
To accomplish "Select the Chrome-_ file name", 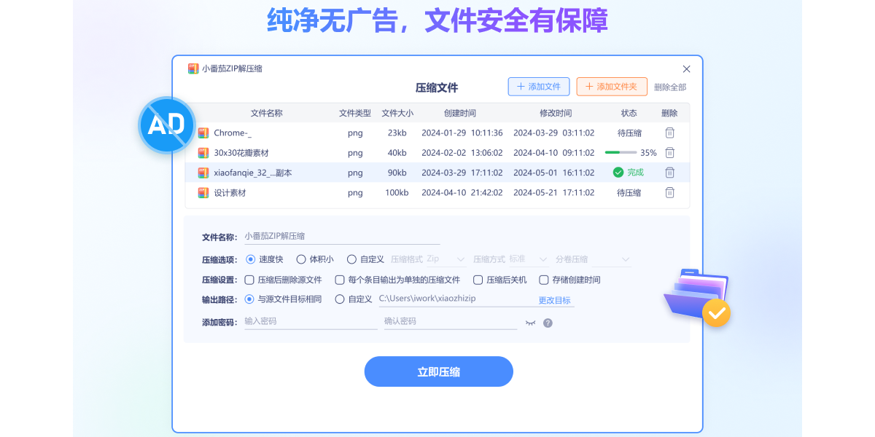I will pyautogui.click(x=233, y=133).
